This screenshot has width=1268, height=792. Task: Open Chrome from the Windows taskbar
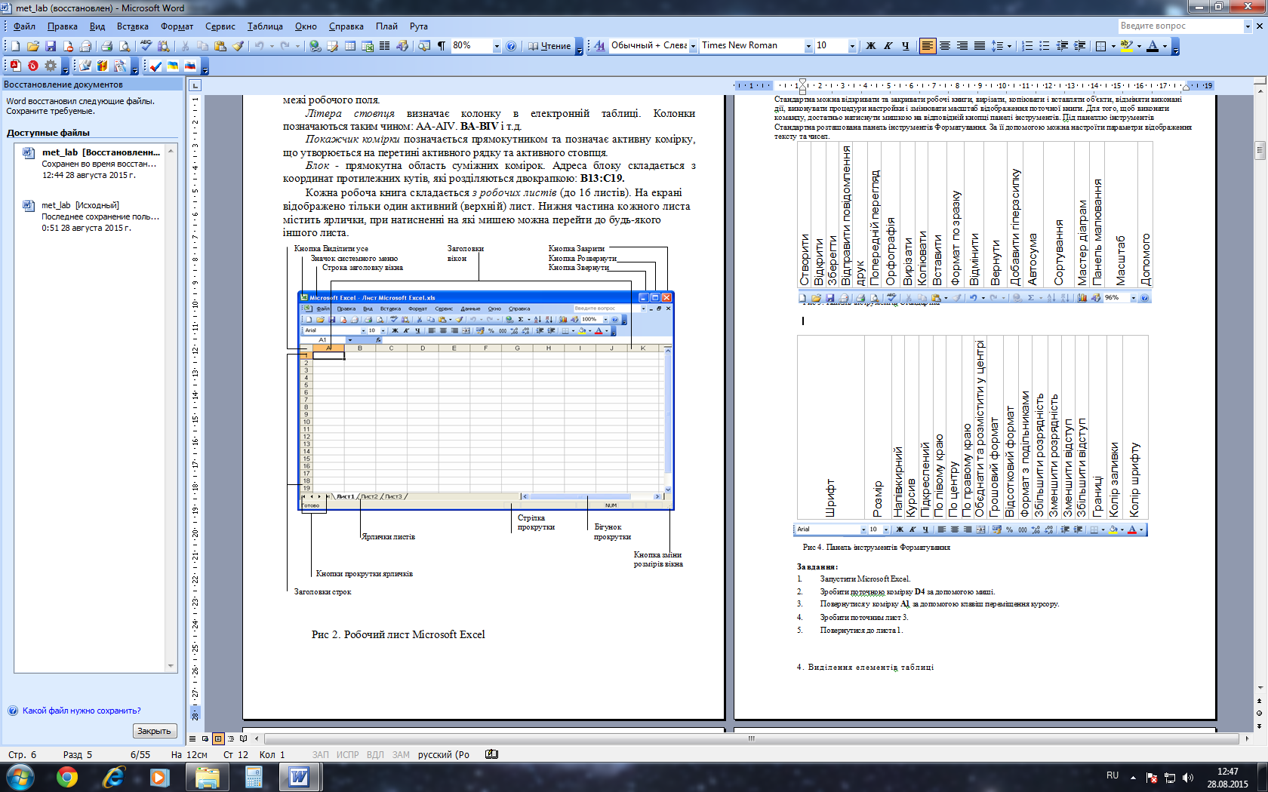(x=67, y=777)
